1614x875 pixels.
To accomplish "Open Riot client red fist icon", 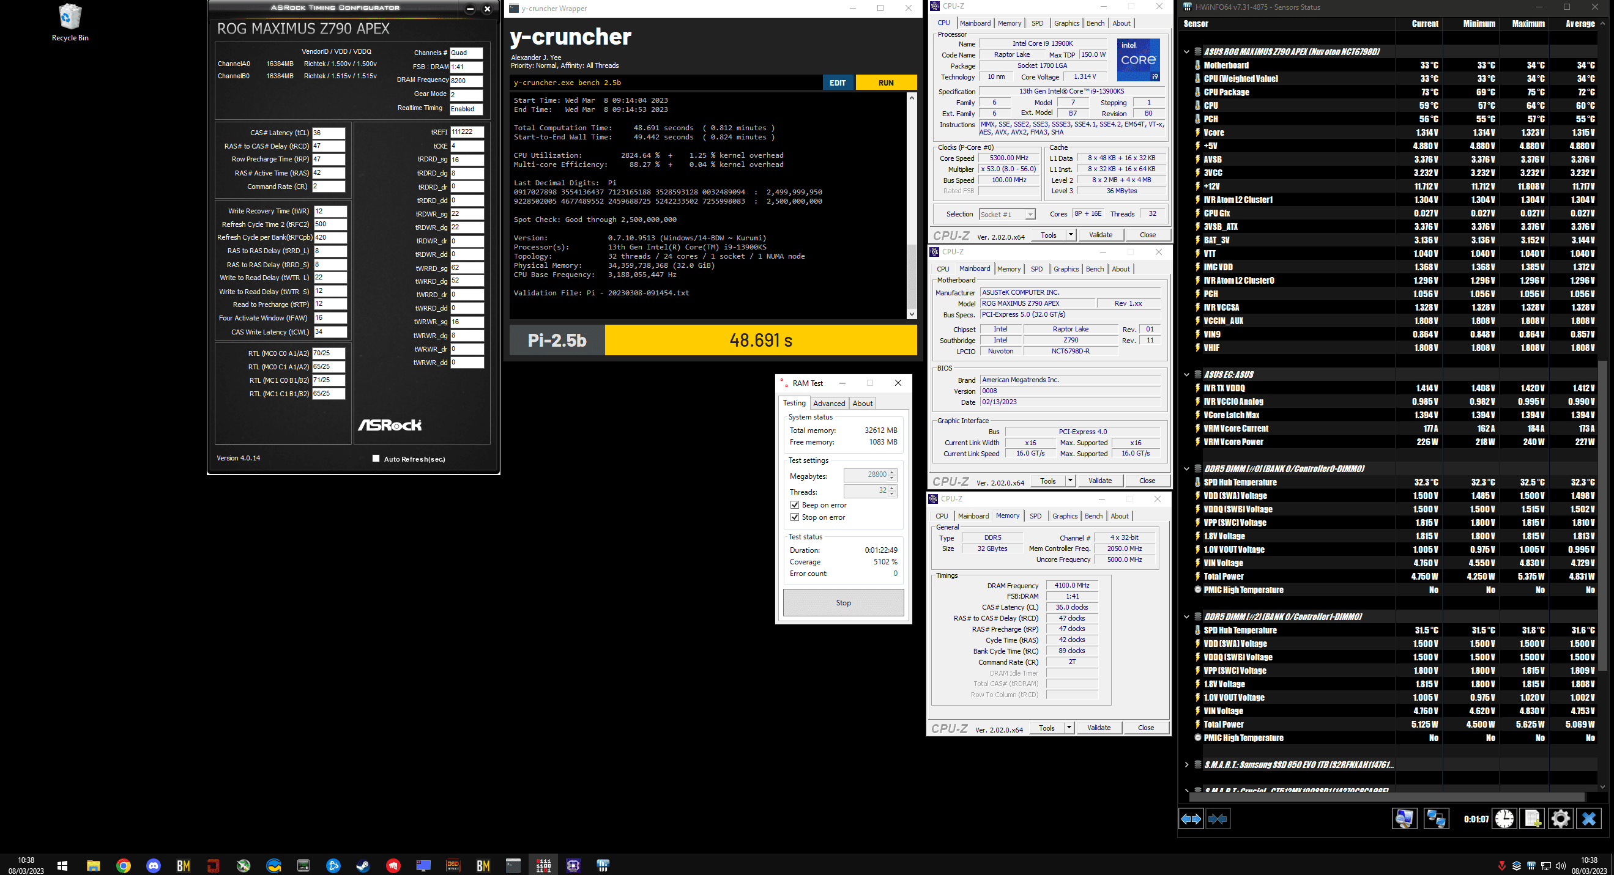I will click(x=393, y=866).
